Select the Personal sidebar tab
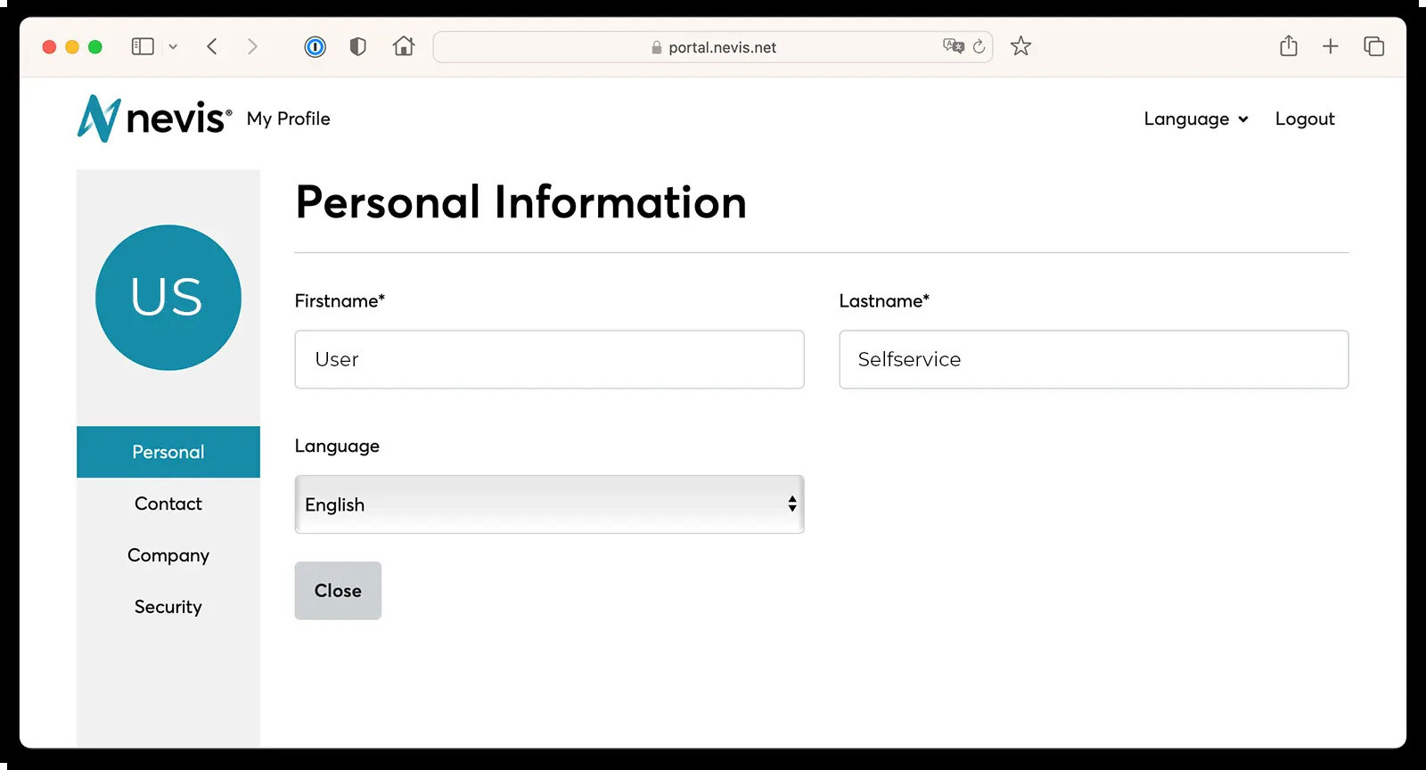The width and height of the screenshot is (1426, 770). (x=168, y=452)
